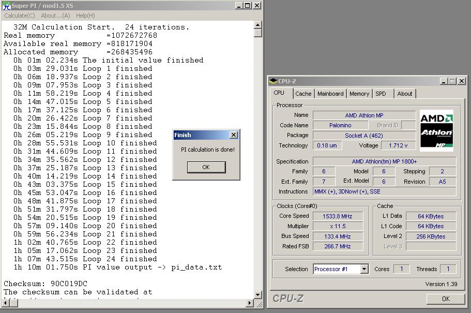This screenshot has height=313, width=471.
Task: Click the Core Speed value 1533.8 MHz
Action: 338,216
